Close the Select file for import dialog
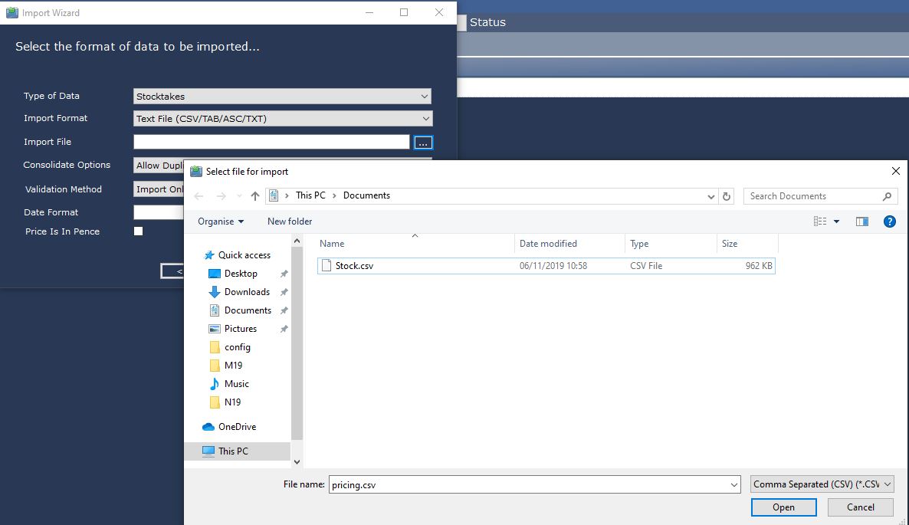The height and width of the screenshot is (525, 909). click(x=896, y=171)
